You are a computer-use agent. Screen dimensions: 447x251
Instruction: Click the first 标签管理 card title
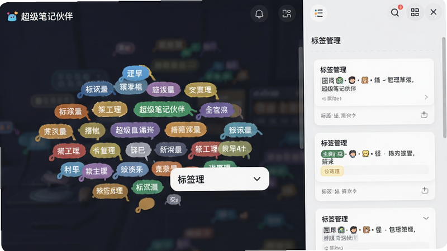click(x=333, y=70)
